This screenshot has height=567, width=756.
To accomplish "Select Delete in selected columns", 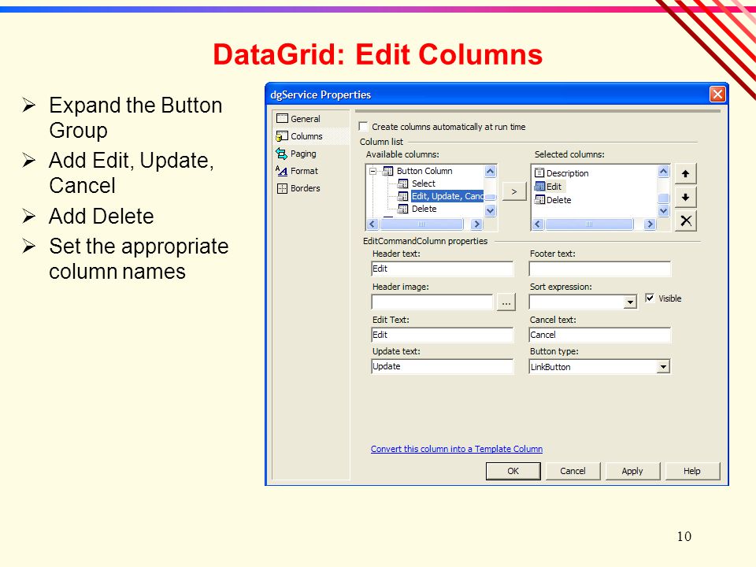I will [558, 199].
